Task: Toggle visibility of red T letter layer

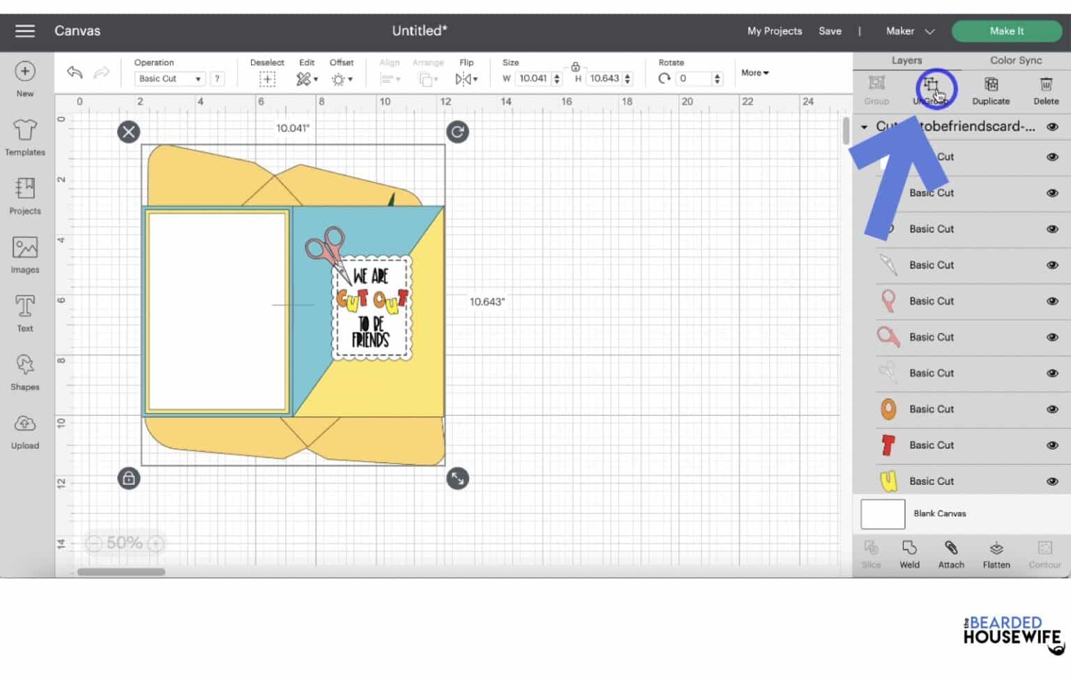Action: pos(1052,445)
